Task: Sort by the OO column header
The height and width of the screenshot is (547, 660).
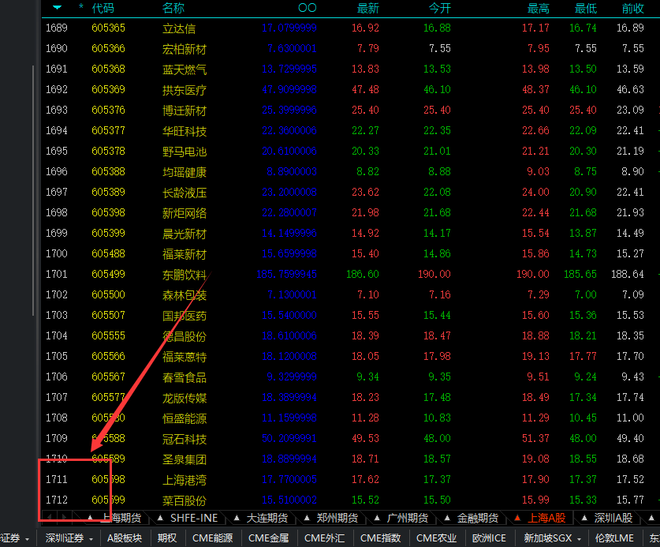Action: click(x=308, y=8)
